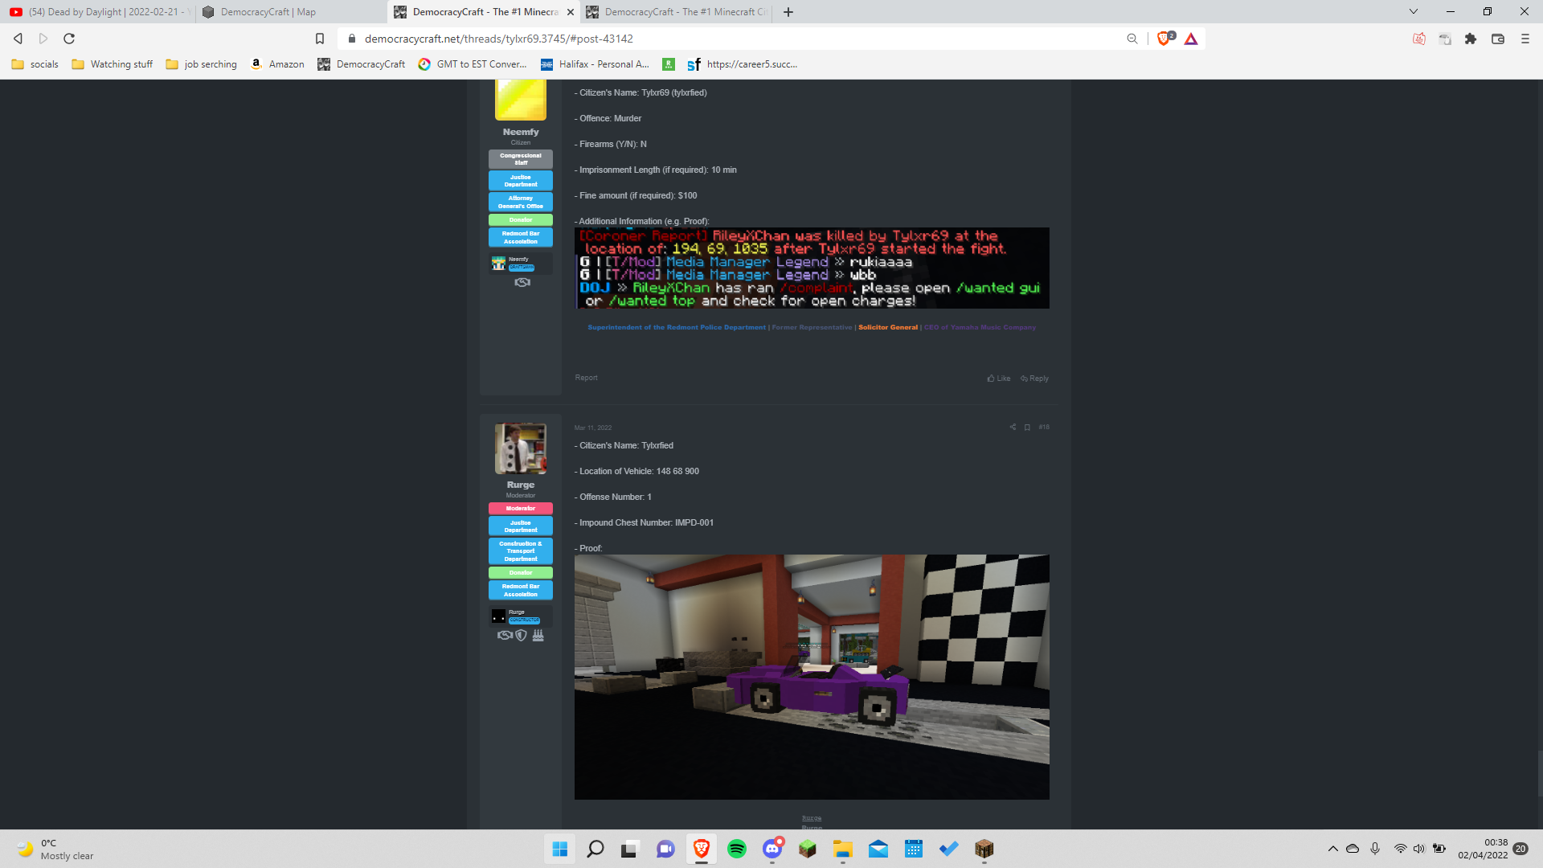Image resolution: width=1543 pixels, height=868 pixels.
Task: Launch Spotify from the taskbar
Action: (x=737, y=849)
